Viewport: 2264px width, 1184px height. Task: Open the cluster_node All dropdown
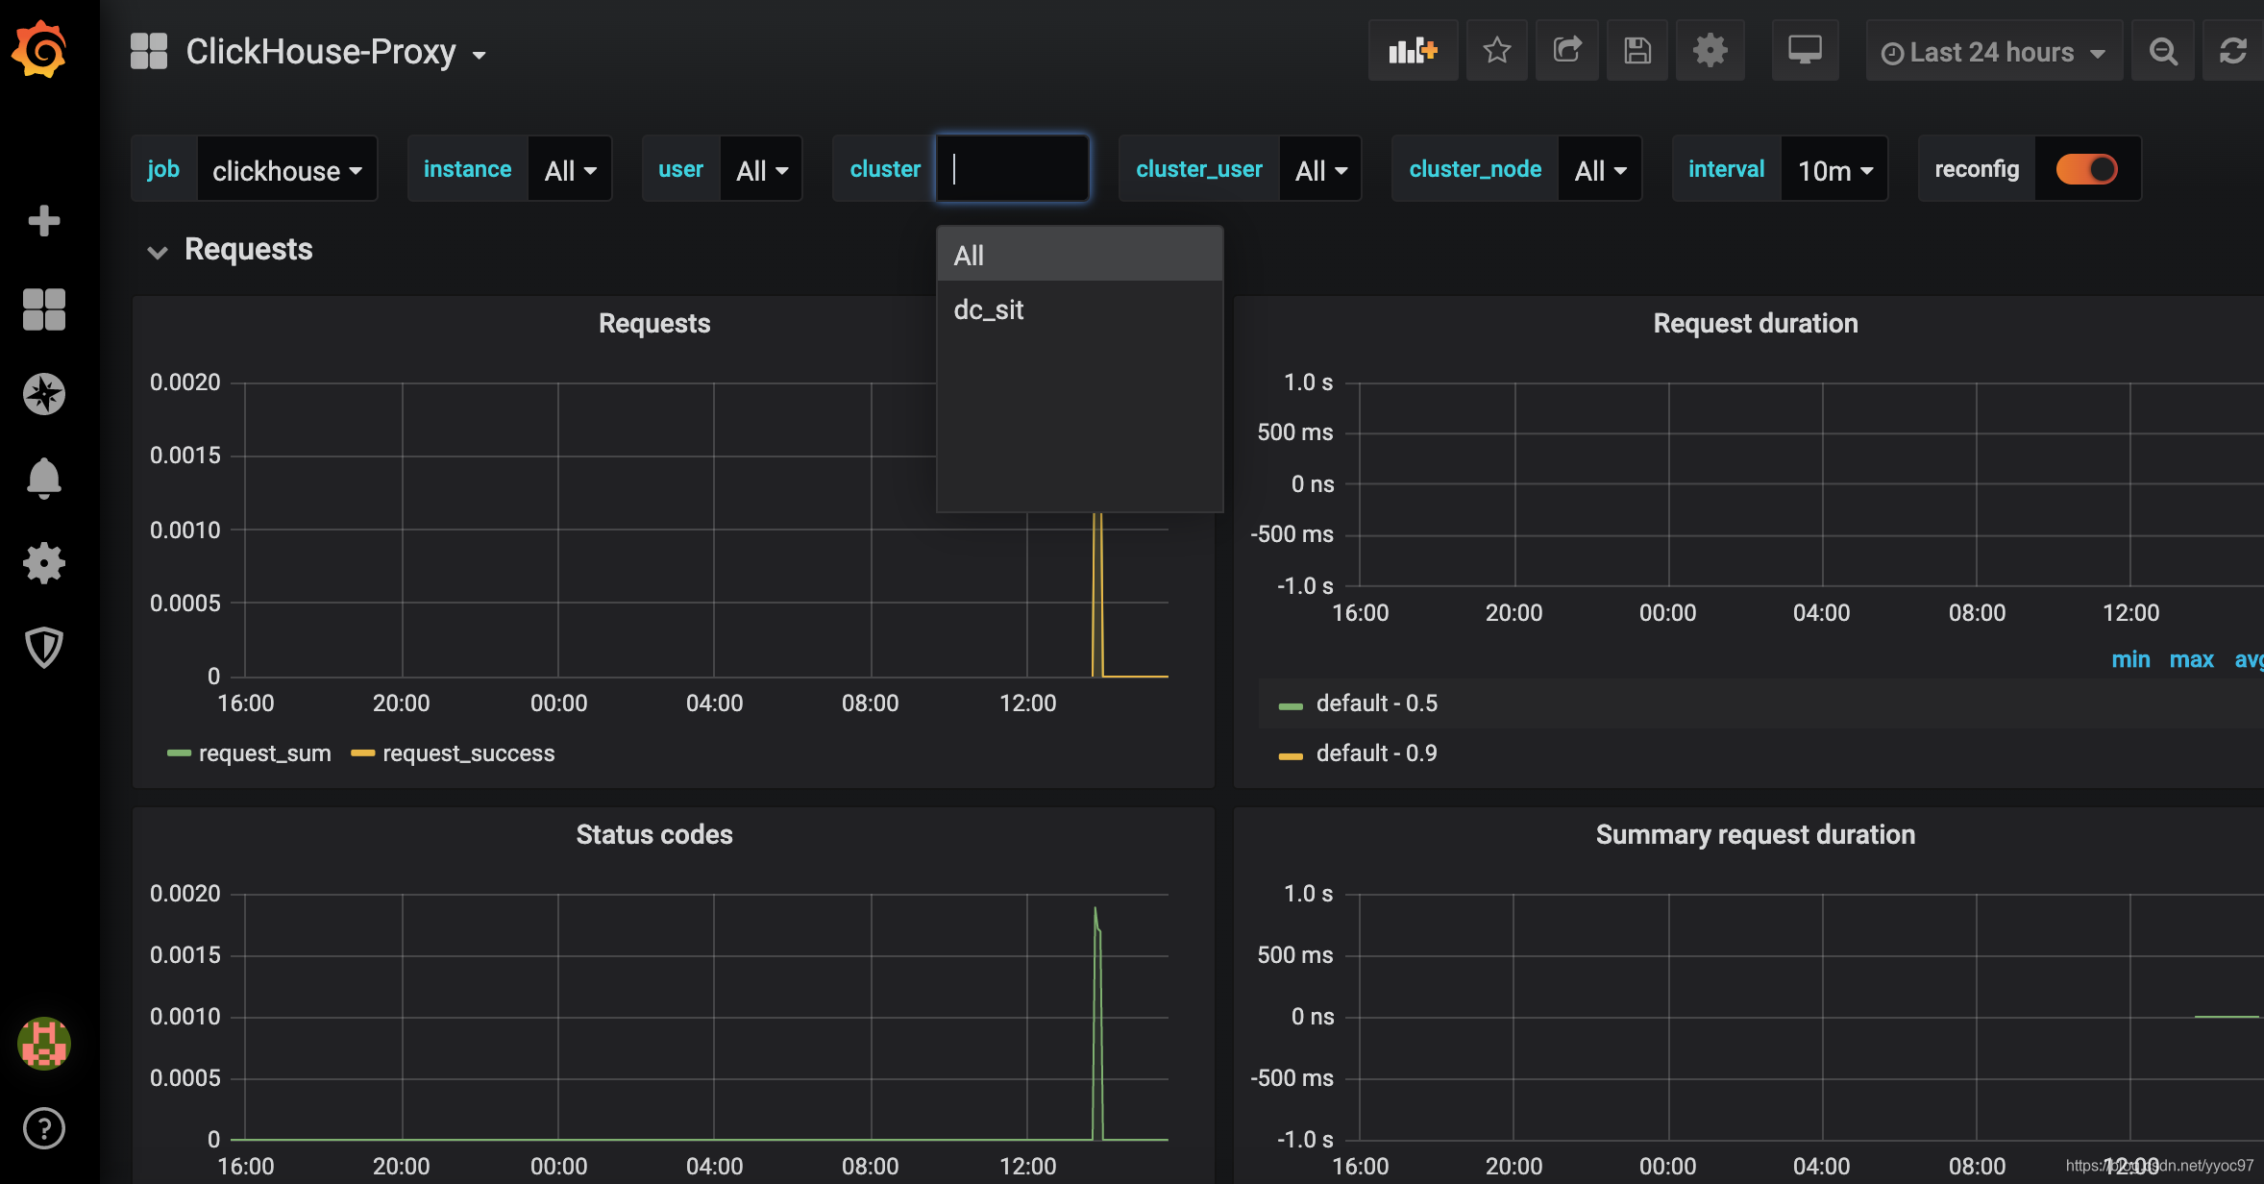click(1600, 170)
